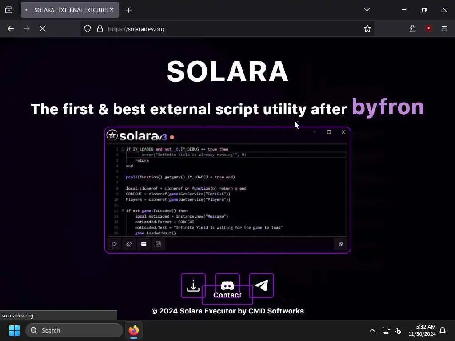This screenshot has height=341, width=455.
Task: Click the download icon button
Action: point(193,285)
